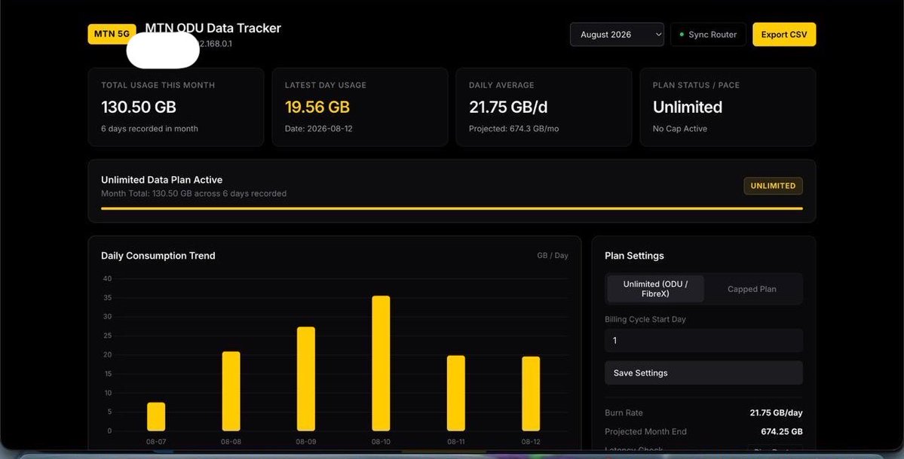Screen dimensions: 904x459
Task: Export data with Export CSV button
Action: [784, 35]
